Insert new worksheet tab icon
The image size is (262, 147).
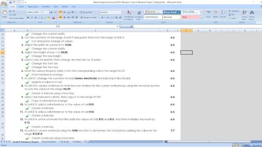(86, 142)
